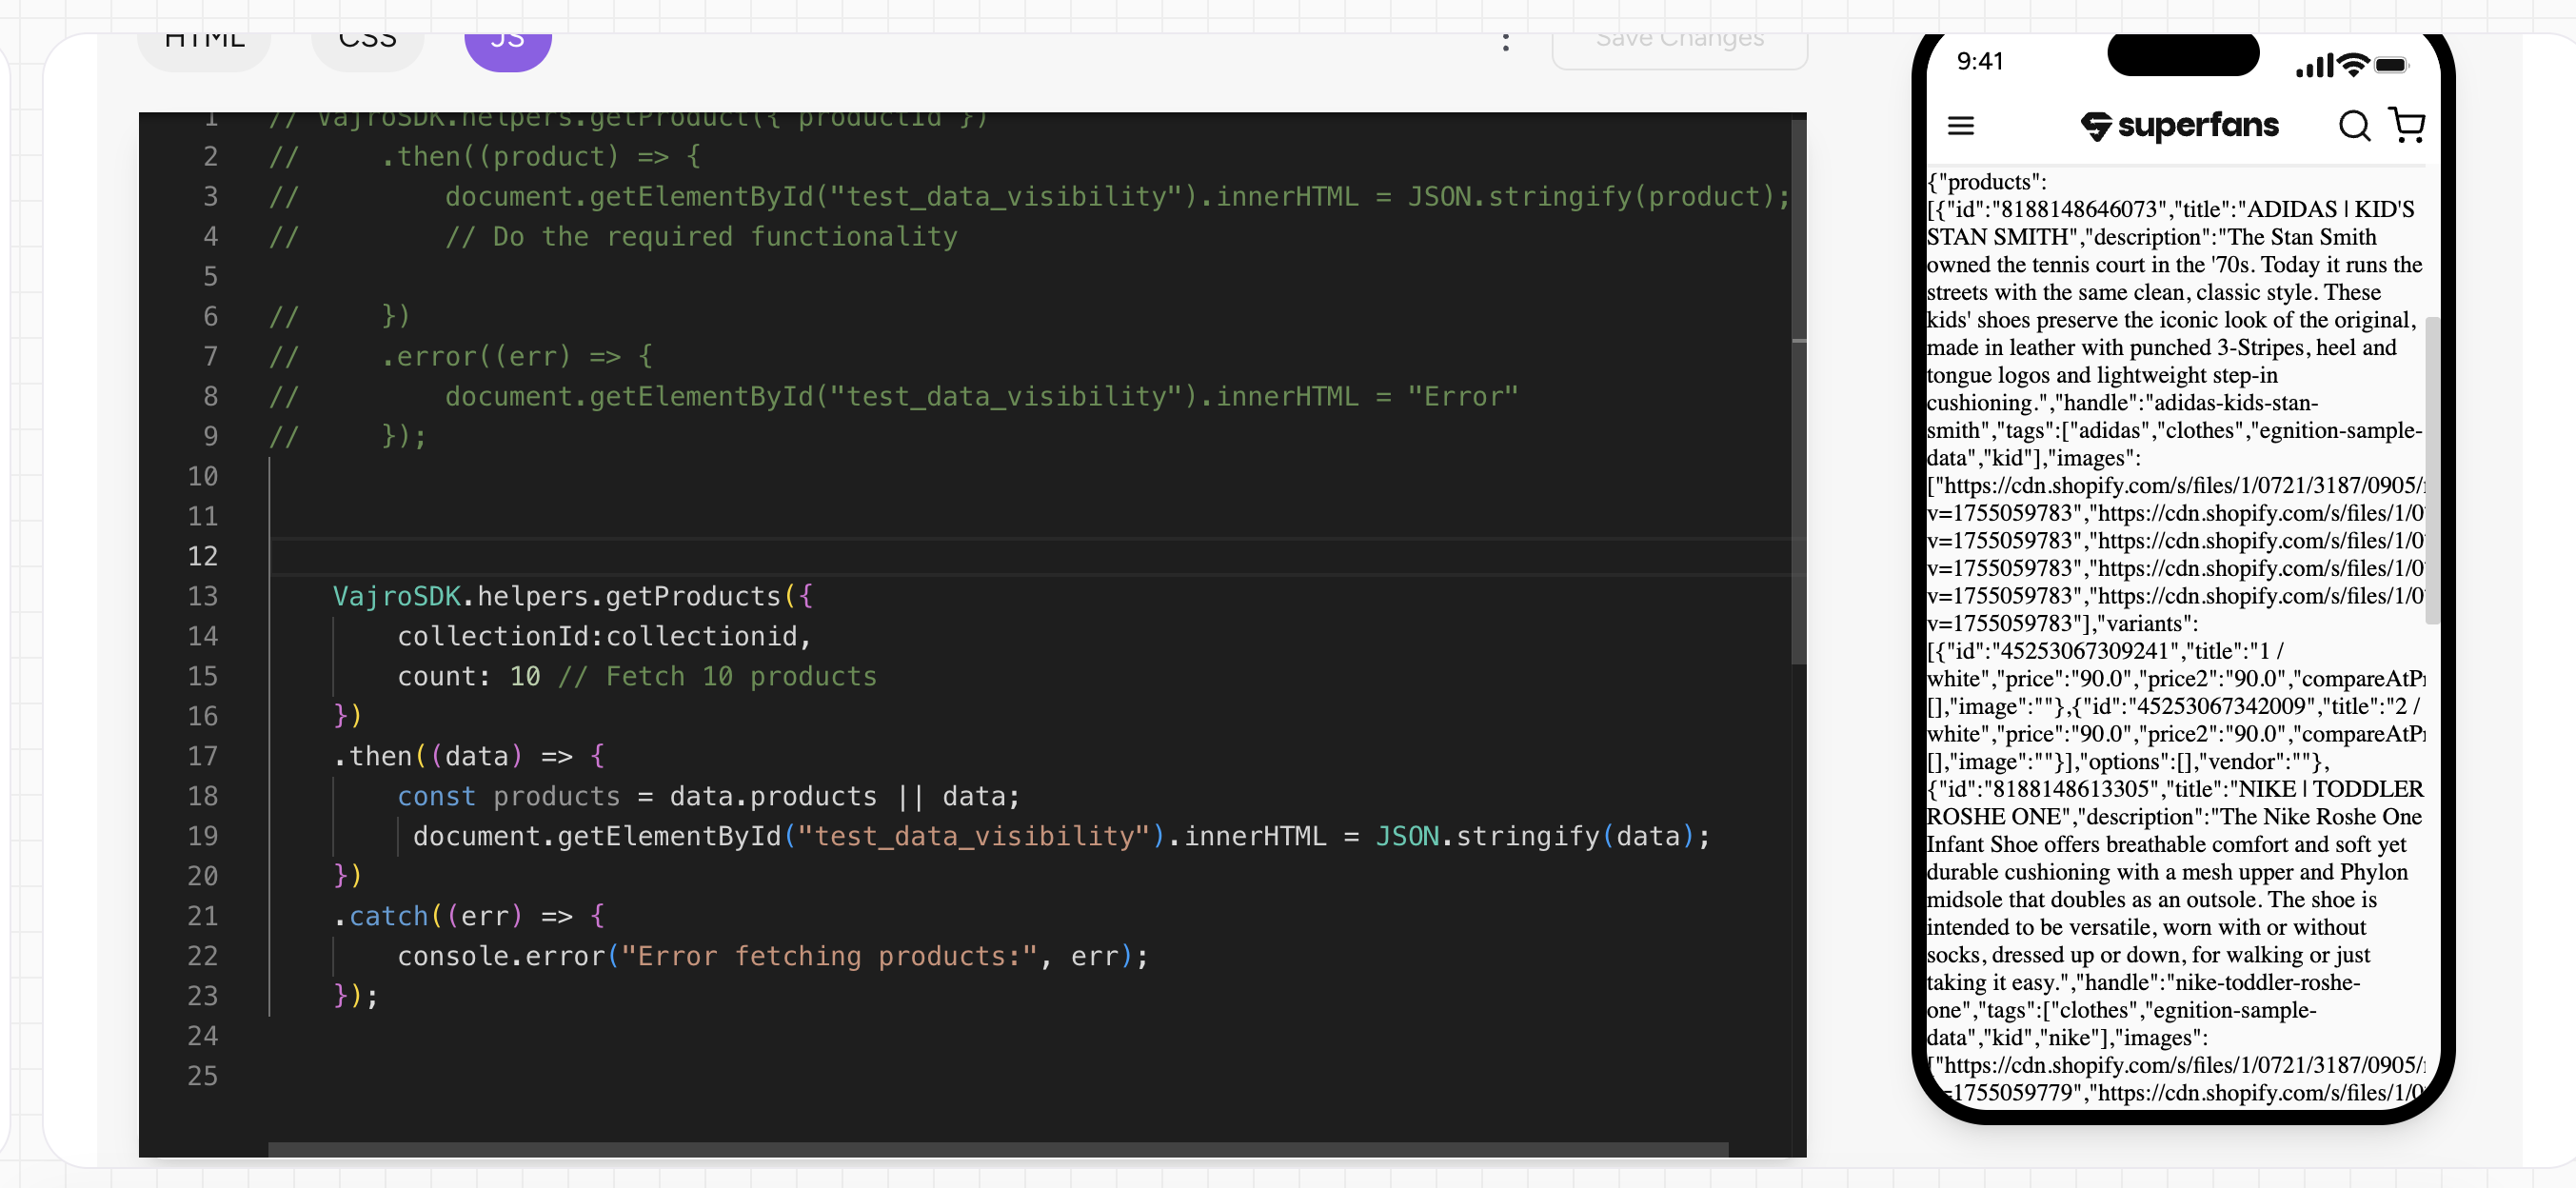Click the phone preview's vertical scrollbar

click(2431, 470)
